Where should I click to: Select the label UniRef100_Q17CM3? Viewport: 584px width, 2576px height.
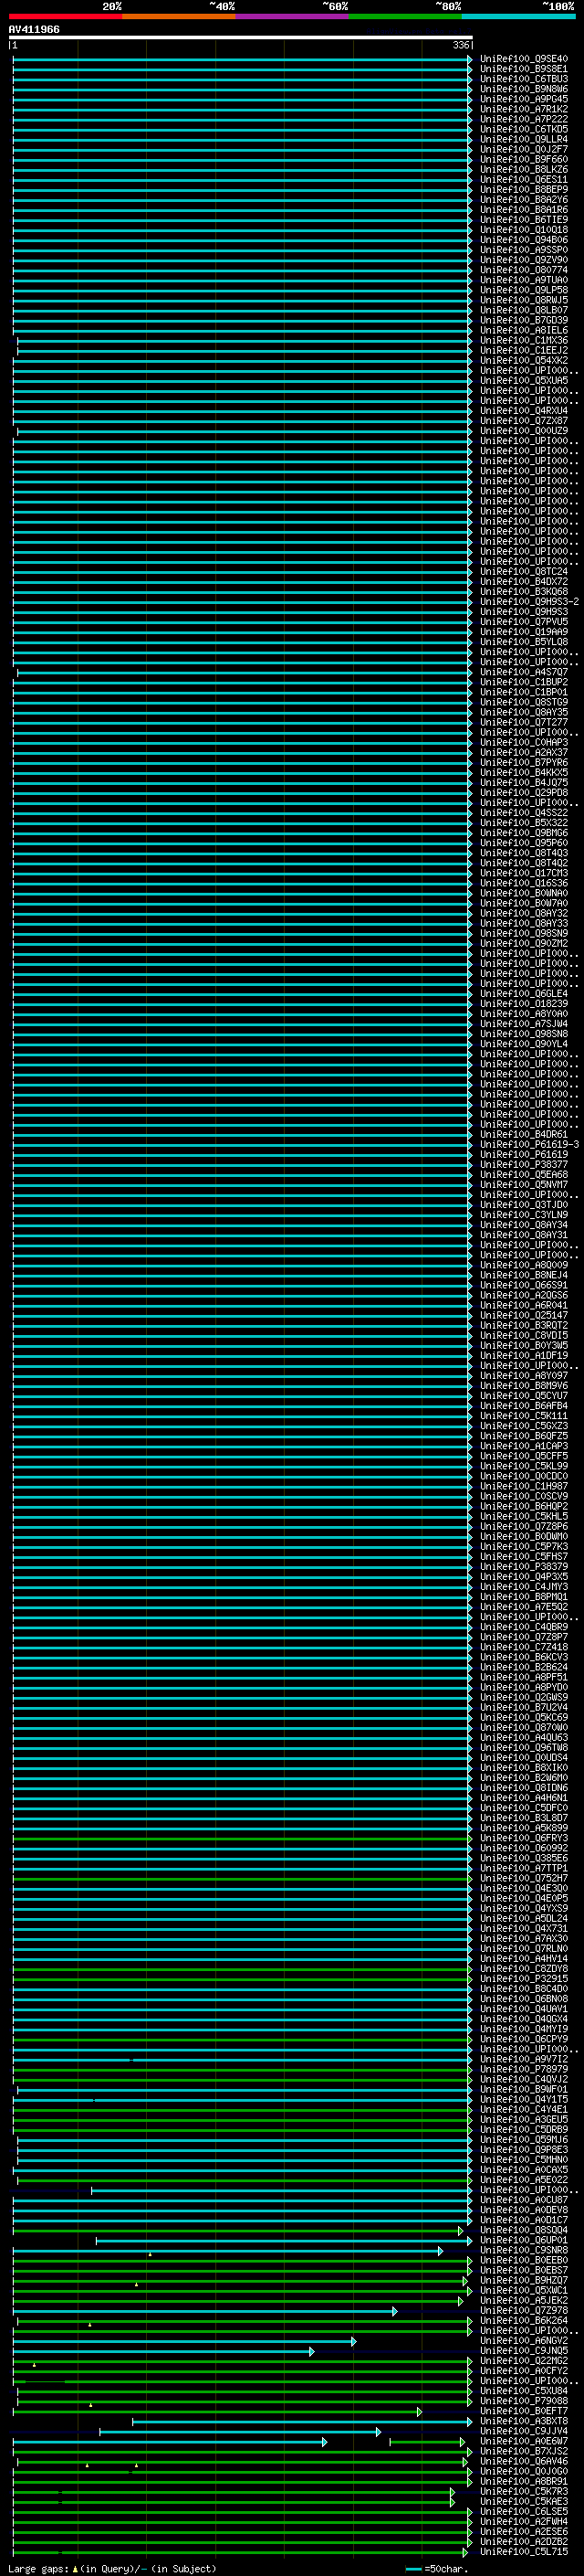tap(523, 873)
